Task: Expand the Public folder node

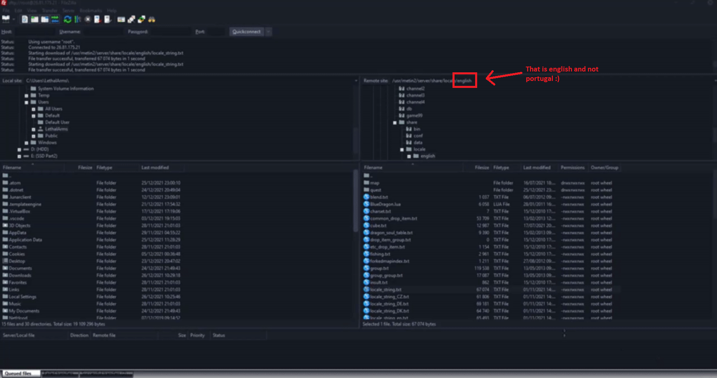Action: [x=33, y=136]
